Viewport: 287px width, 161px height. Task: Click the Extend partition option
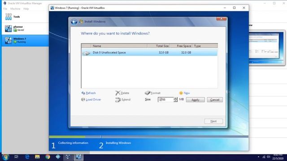(x=123, y=100)
